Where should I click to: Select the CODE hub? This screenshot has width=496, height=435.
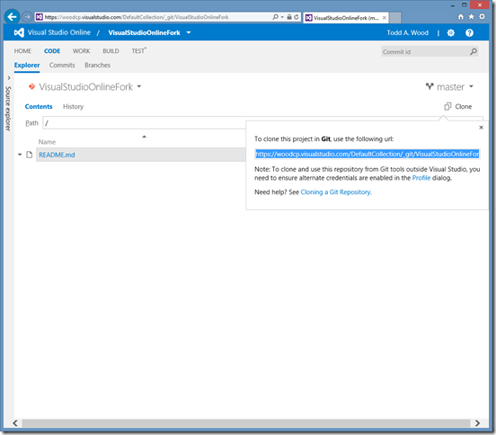(x=52, y=51)
